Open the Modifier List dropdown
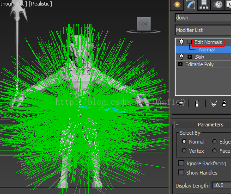 203,30
